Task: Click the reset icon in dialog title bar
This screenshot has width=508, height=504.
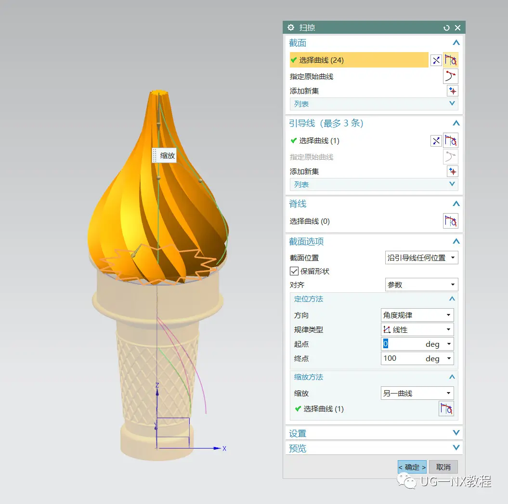Action: [446, 28]
